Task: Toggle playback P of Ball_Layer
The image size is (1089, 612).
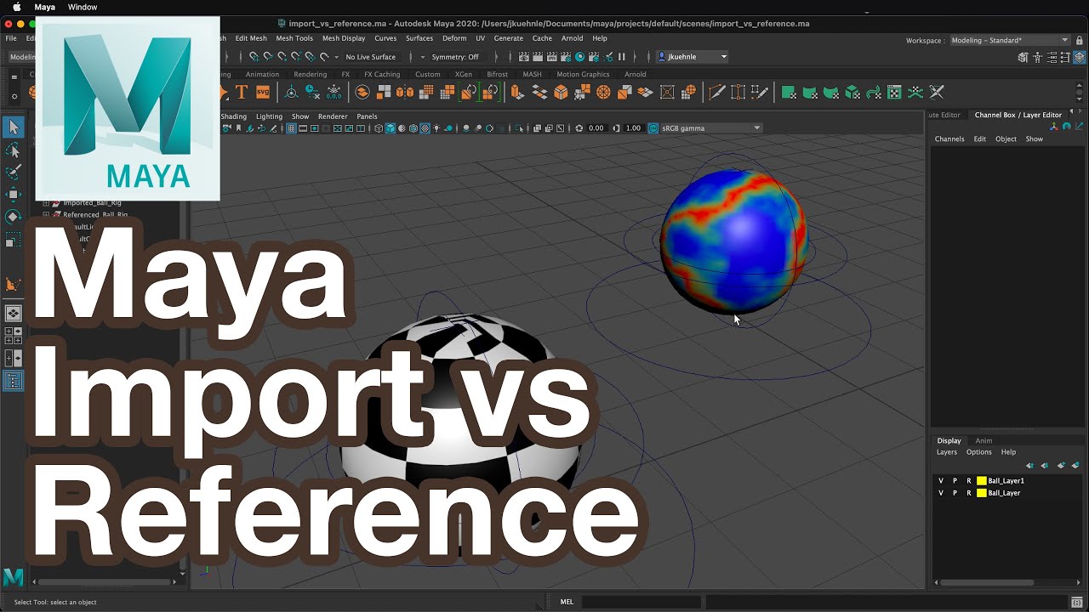Action: (955, 493)
